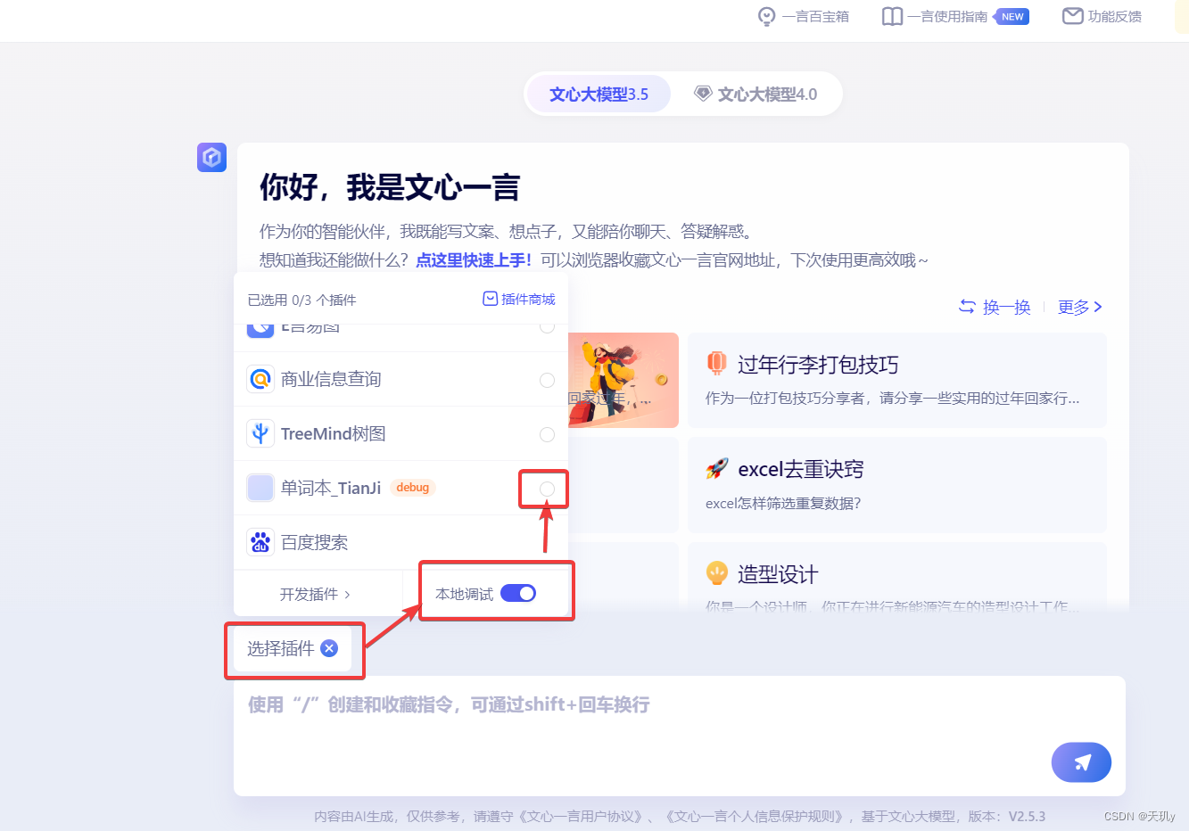Send message with paper plane button
The width and height of the screenshot is (1189, 831).
click(x=1081, y=762)
